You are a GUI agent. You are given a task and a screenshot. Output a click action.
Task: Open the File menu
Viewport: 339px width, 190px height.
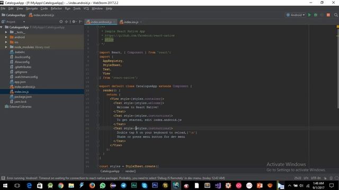pyautogui.click(x=3, y=8)
